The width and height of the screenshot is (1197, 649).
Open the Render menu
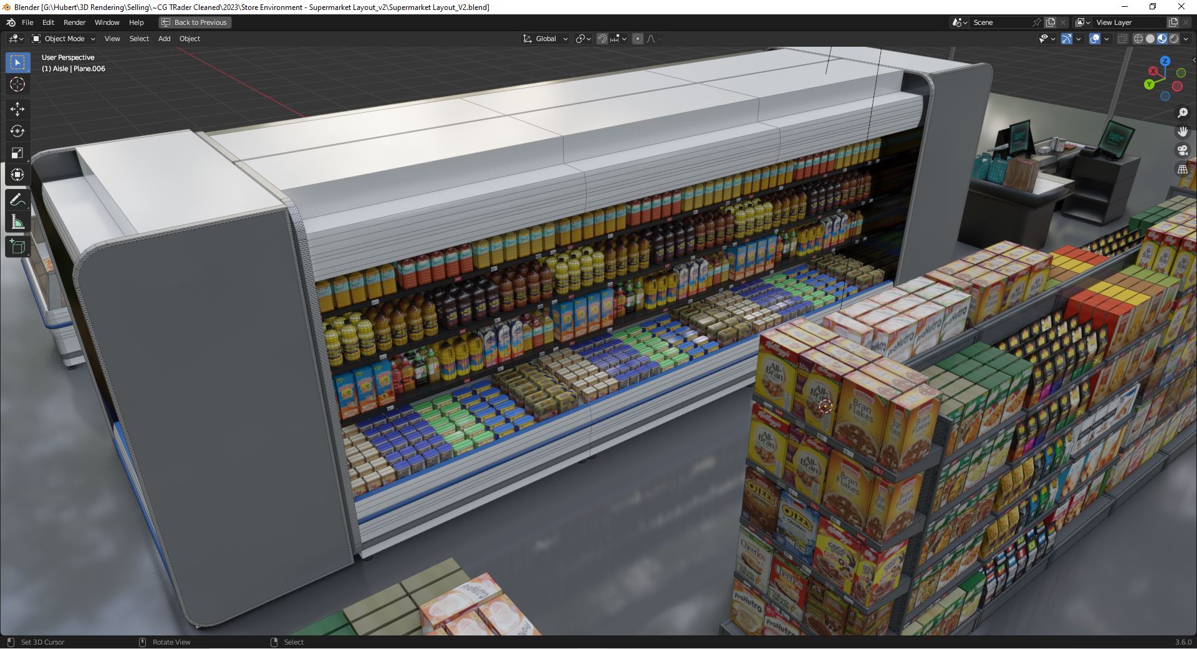[75, 22]
